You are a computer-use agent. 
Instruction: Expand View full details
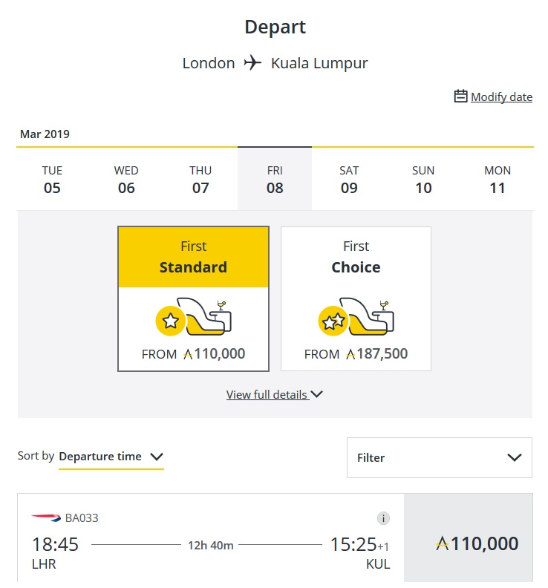click(x=275, y=395)
